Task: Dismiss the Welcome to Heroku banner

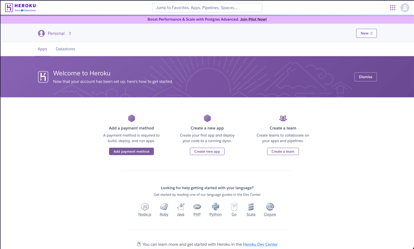Action: 366,77
